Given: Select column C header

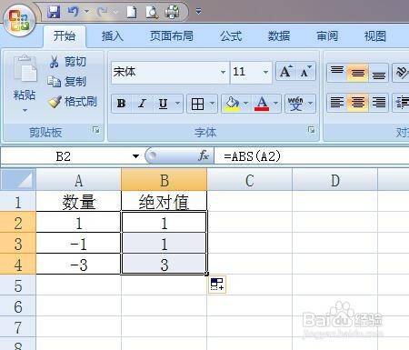Looking at the screenshot, I should pyautogui.click(x=250, y=180).
